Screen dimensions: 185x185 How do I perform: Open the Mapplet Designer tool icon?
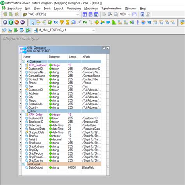coord(21,30)
